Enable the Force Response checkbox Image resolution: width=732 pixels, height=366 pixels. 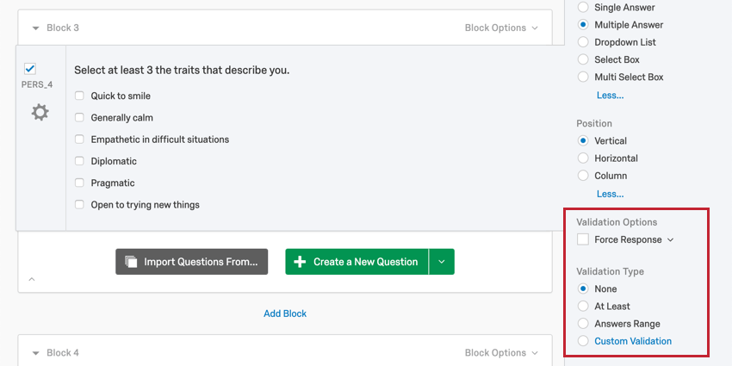click(x=583, y=239)
